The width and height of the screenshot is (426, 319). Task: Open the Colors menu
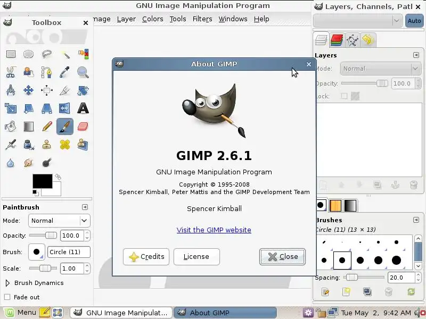[153, 19]
